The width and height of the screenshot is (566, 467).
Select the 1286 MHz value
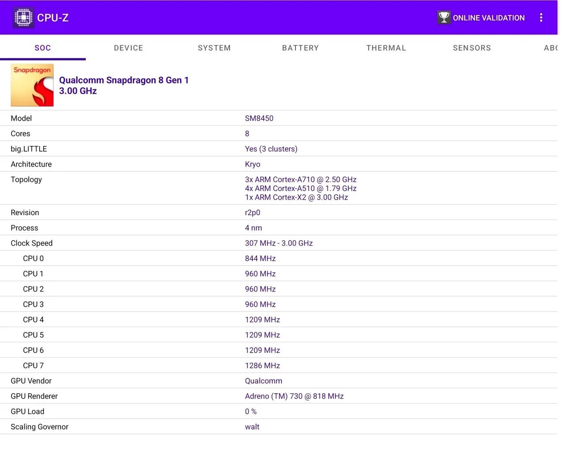[x=263, y=365]
